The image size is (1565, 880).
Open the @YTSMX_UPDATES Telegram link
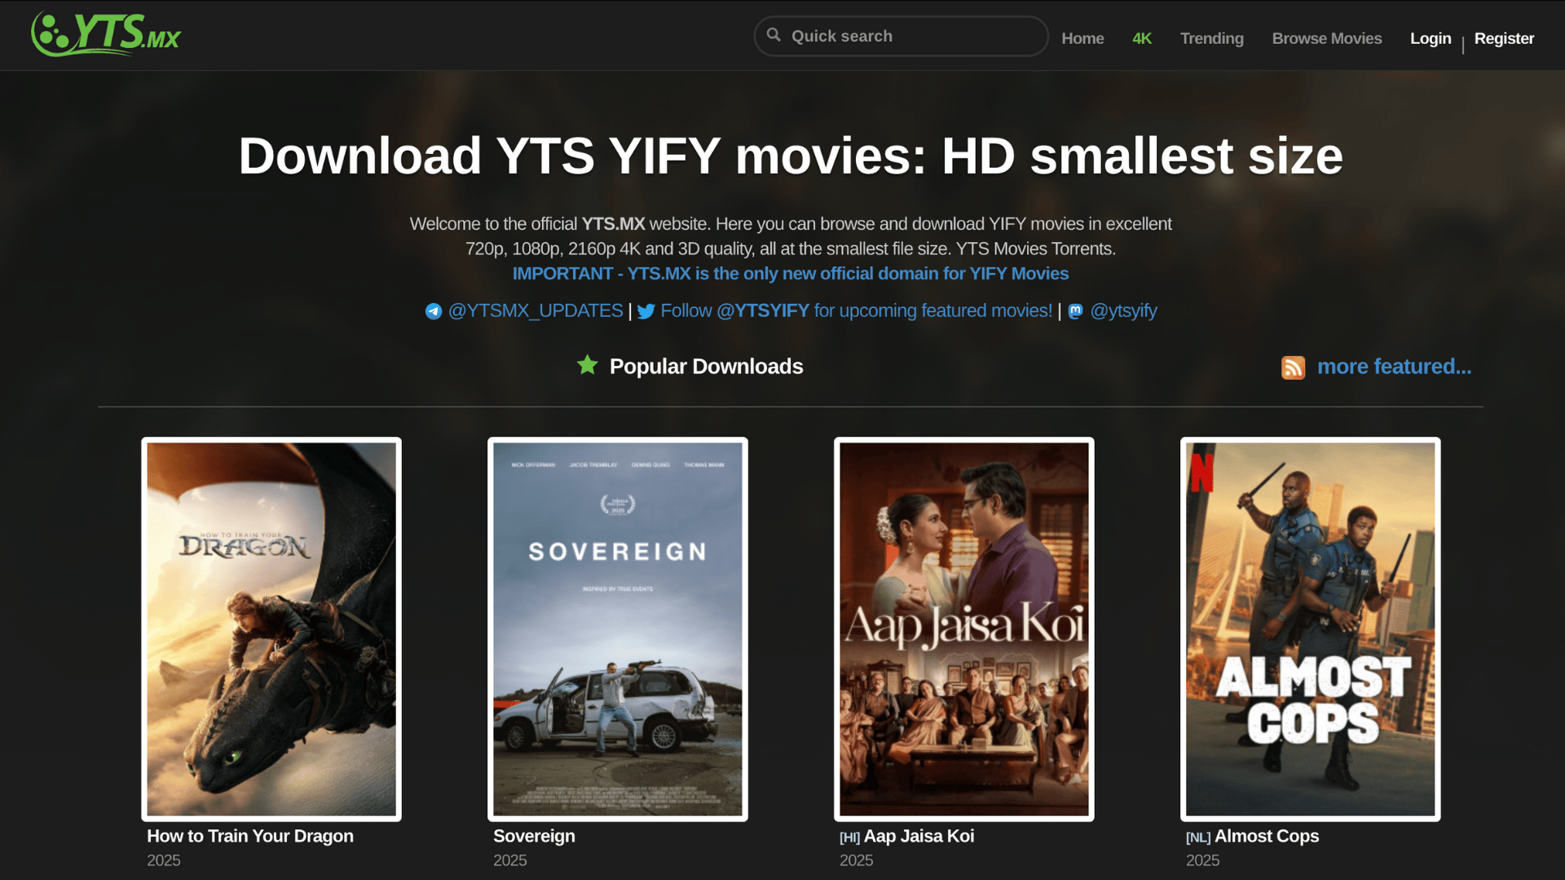[x=536, y=310]
